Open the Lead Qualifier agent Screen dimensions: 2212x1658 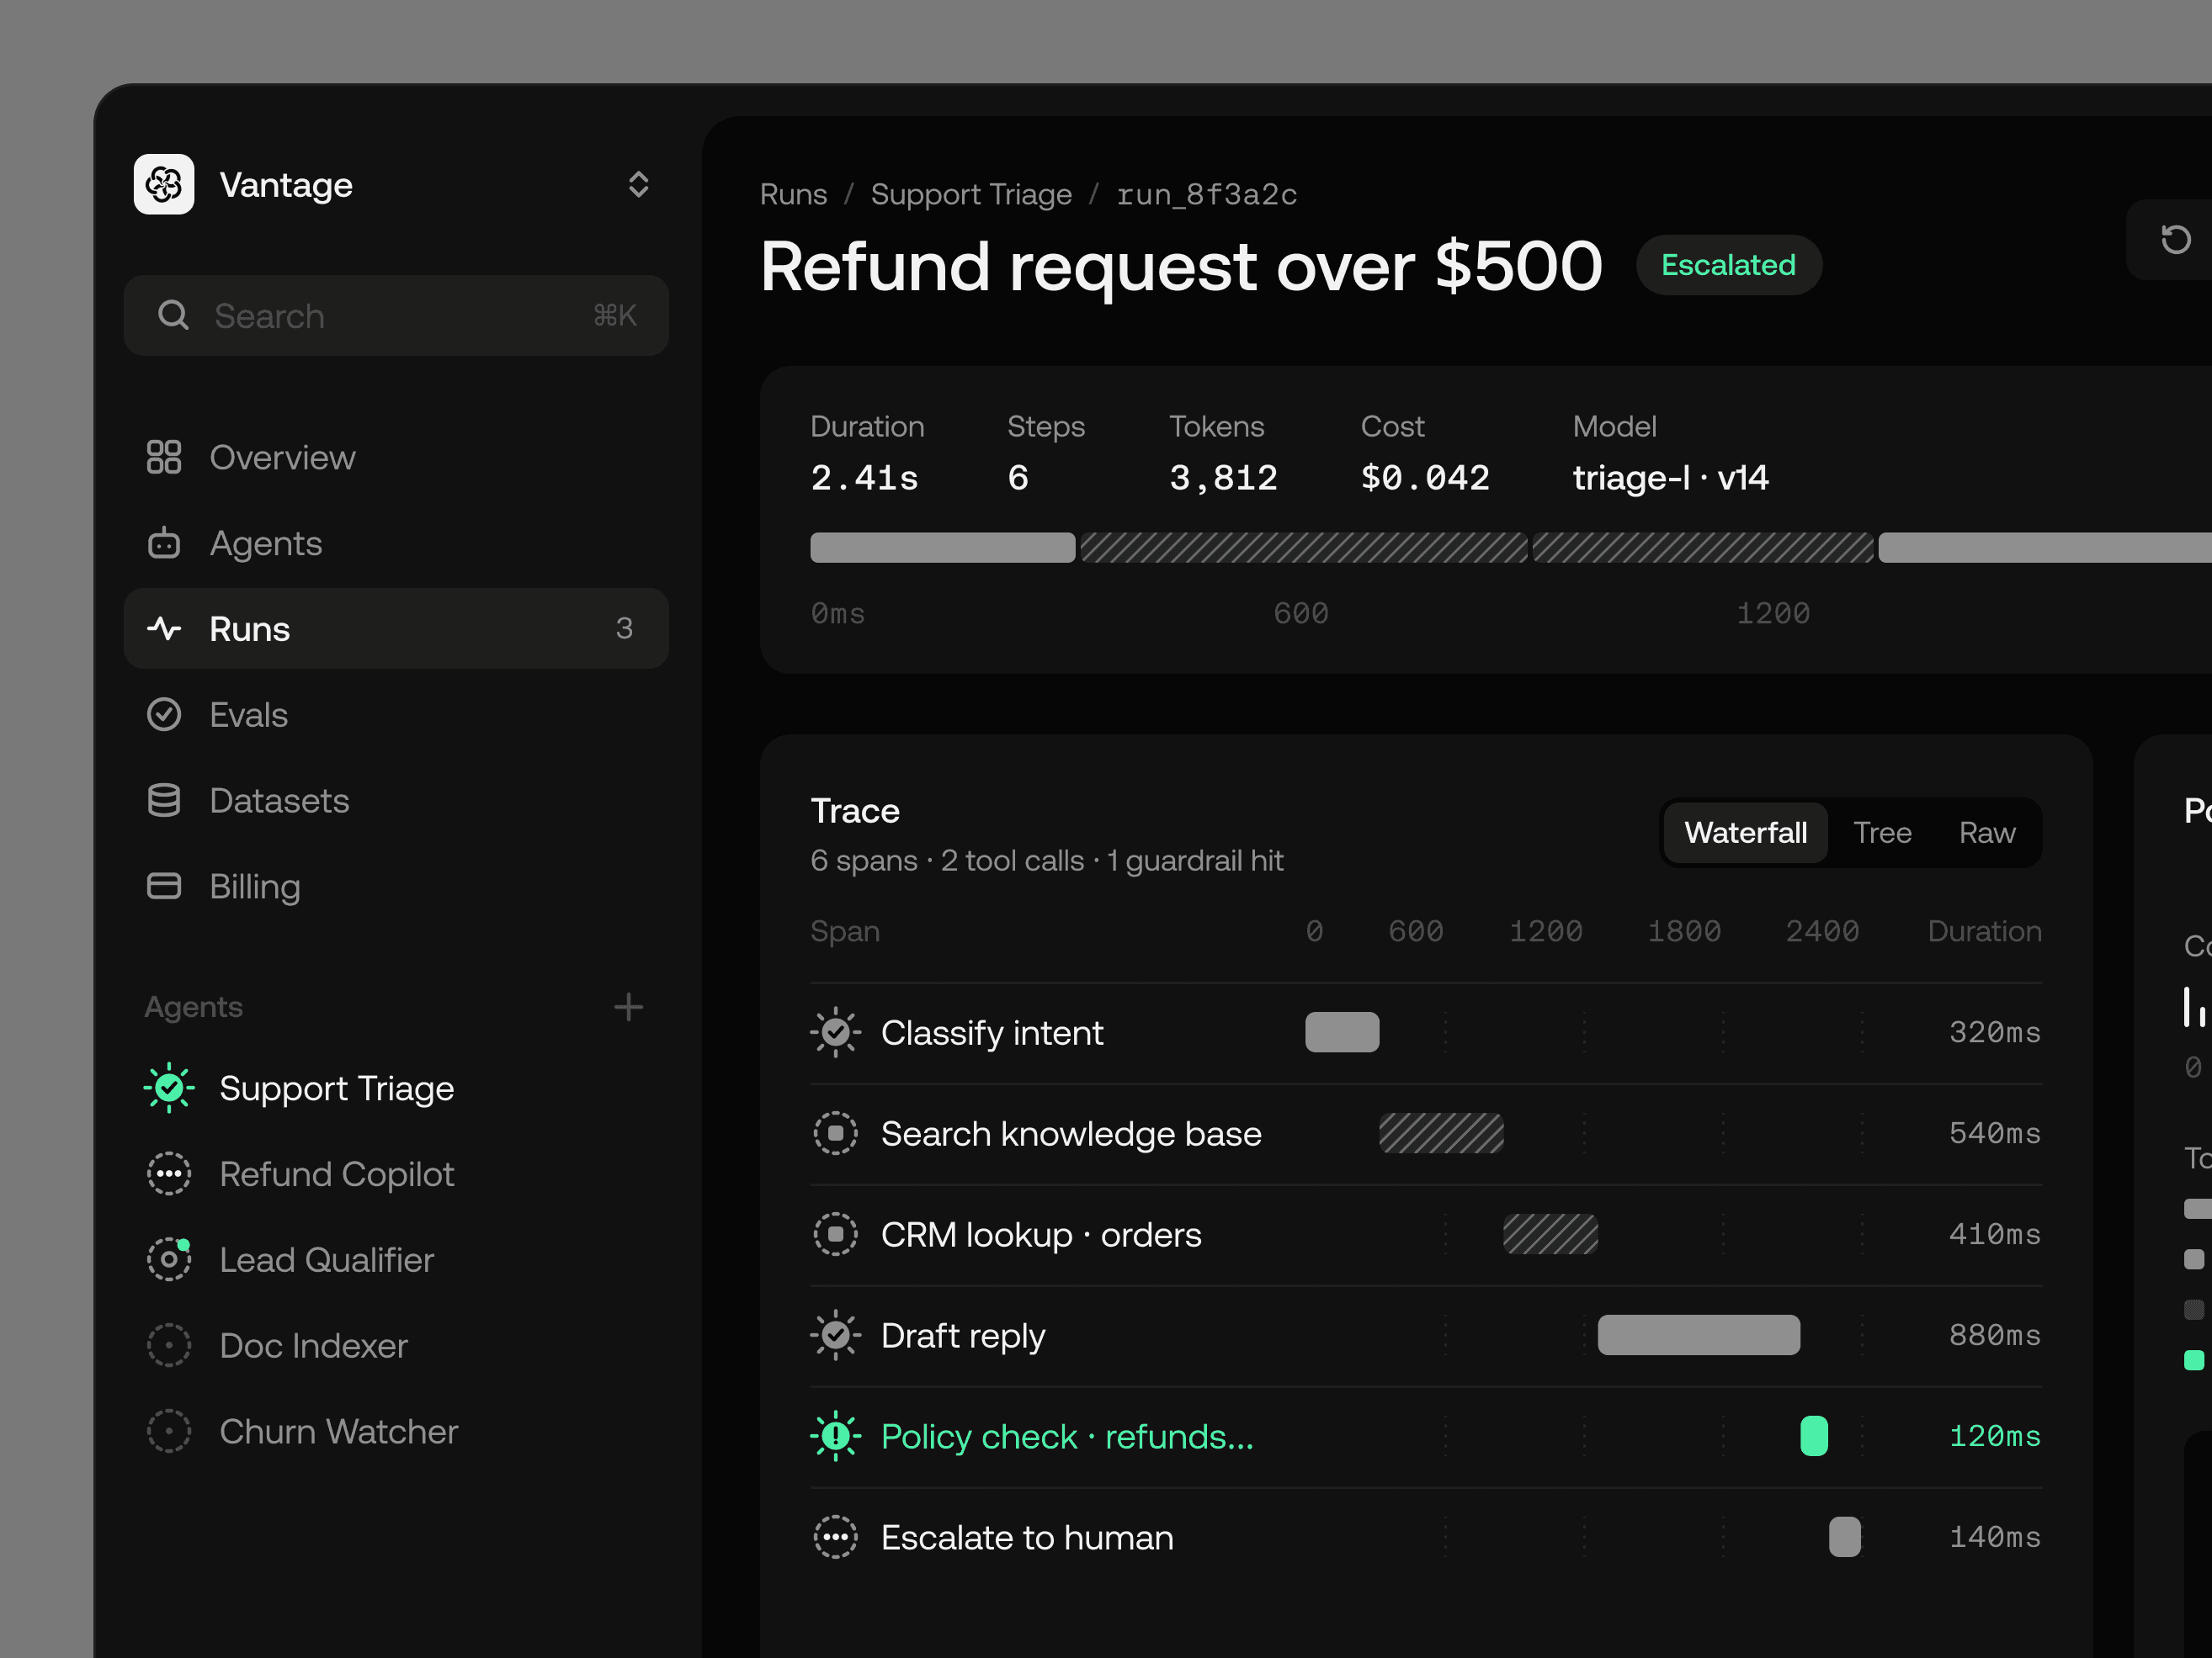(x=396, y=1260)
